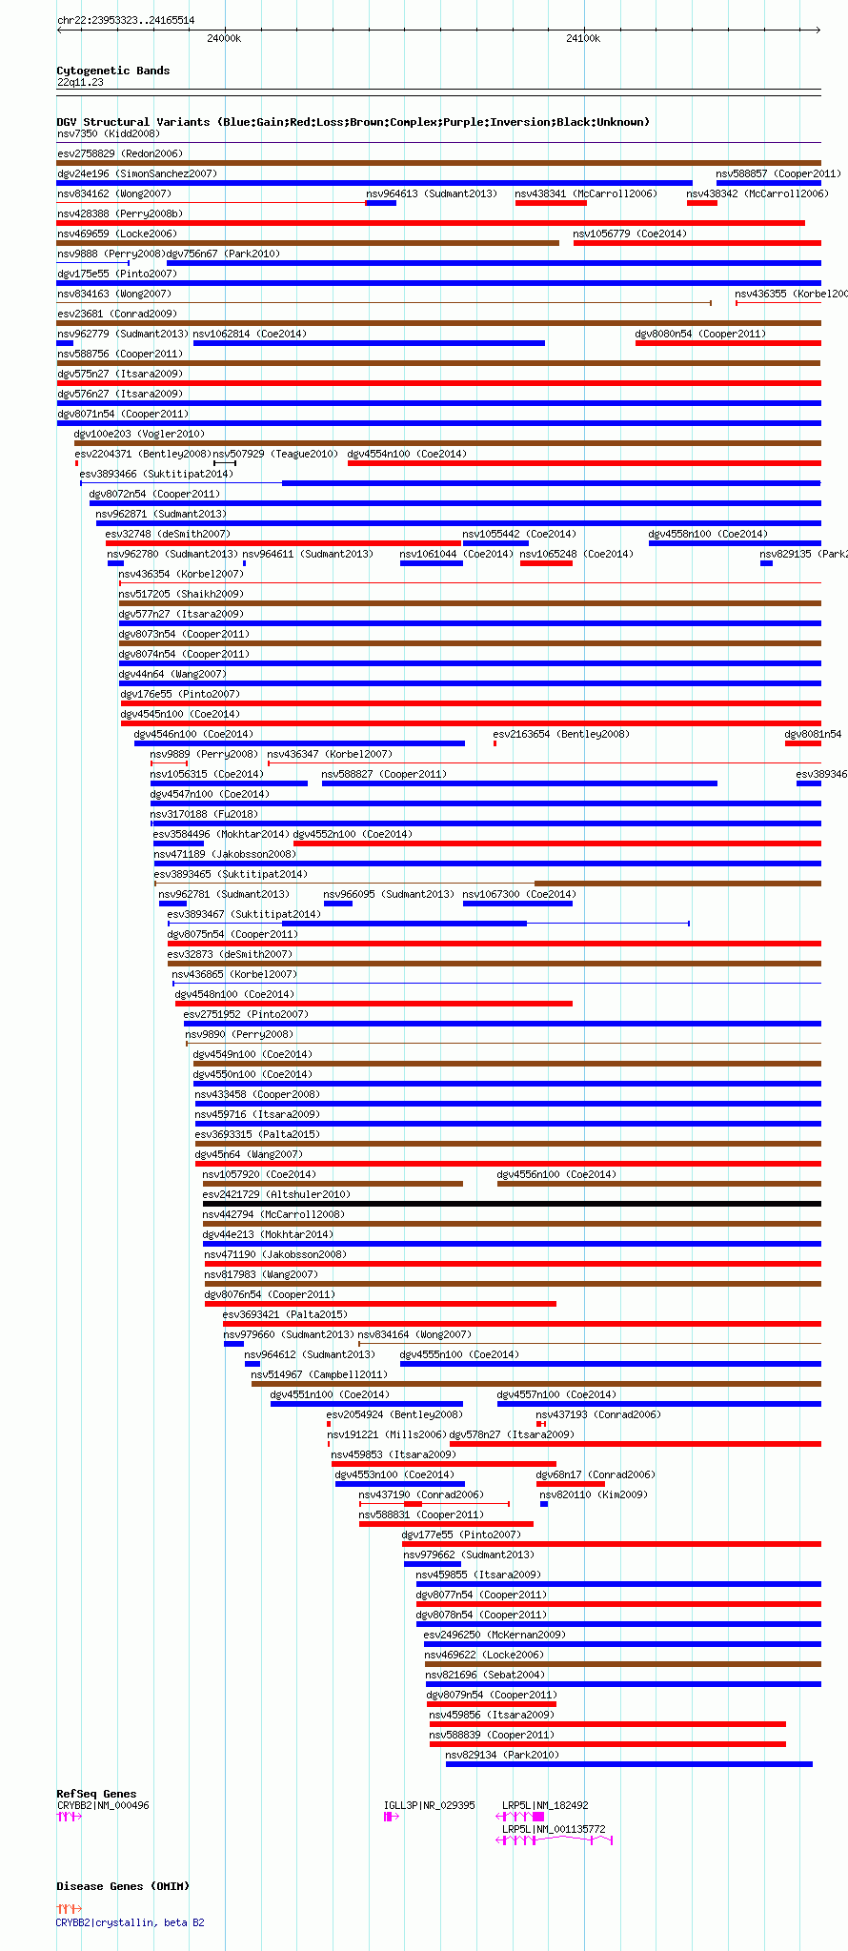The width and height of the screenshot is (848, 1951).
Task: Open the dgv100e203 (Vogler2010) label
Action: click(x=139, y=434)
